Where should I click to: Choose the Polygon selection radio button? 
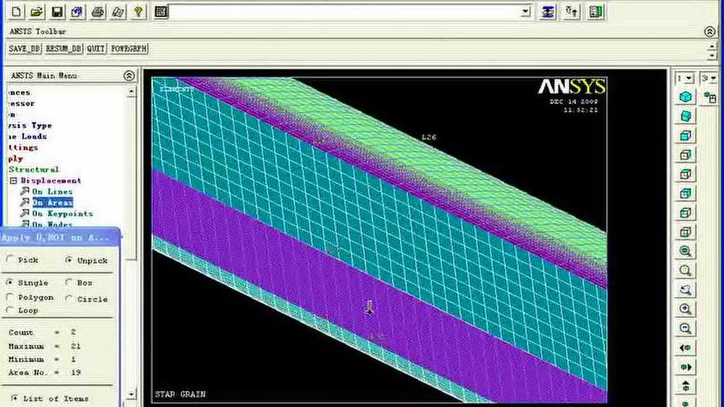pyautogui.click(x=11, y=297)
